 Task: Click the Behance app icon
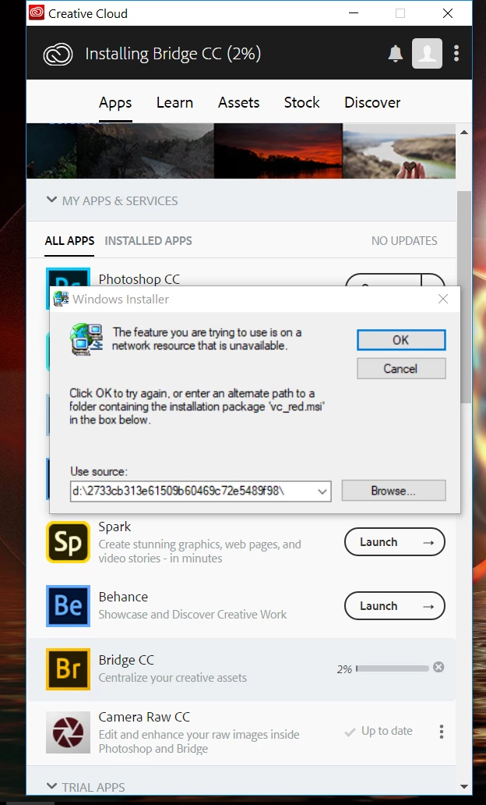(x=69, y=606)
